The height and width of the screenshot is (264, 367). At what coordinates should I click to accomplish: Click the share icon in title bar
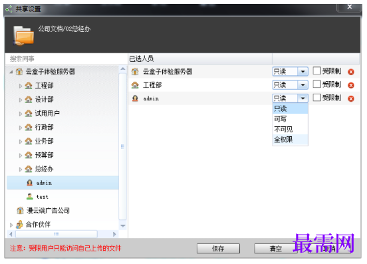pos(9,9)
